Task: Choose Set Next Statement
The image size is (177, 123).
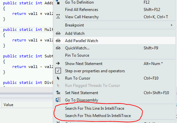Action: point(82,93)
